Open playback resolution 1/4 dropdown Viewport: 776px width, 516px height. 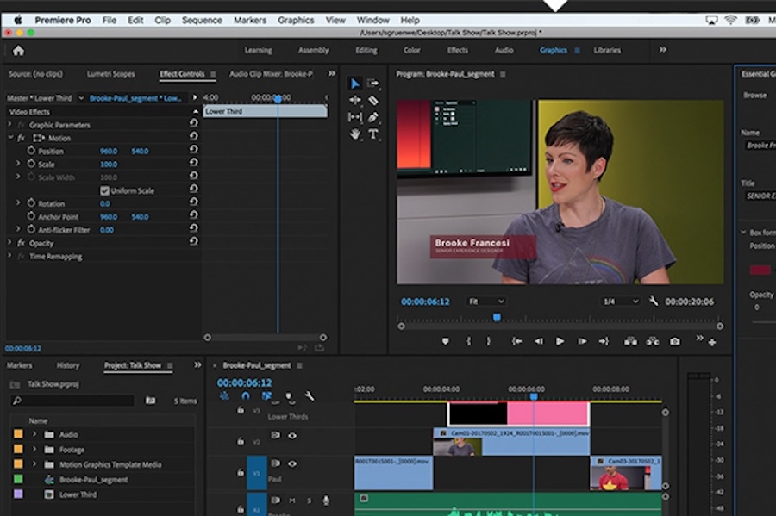click(621, 301)
